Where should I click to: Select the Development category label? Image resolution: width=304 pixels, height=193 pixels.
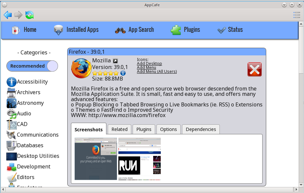(x=34, y=166)
